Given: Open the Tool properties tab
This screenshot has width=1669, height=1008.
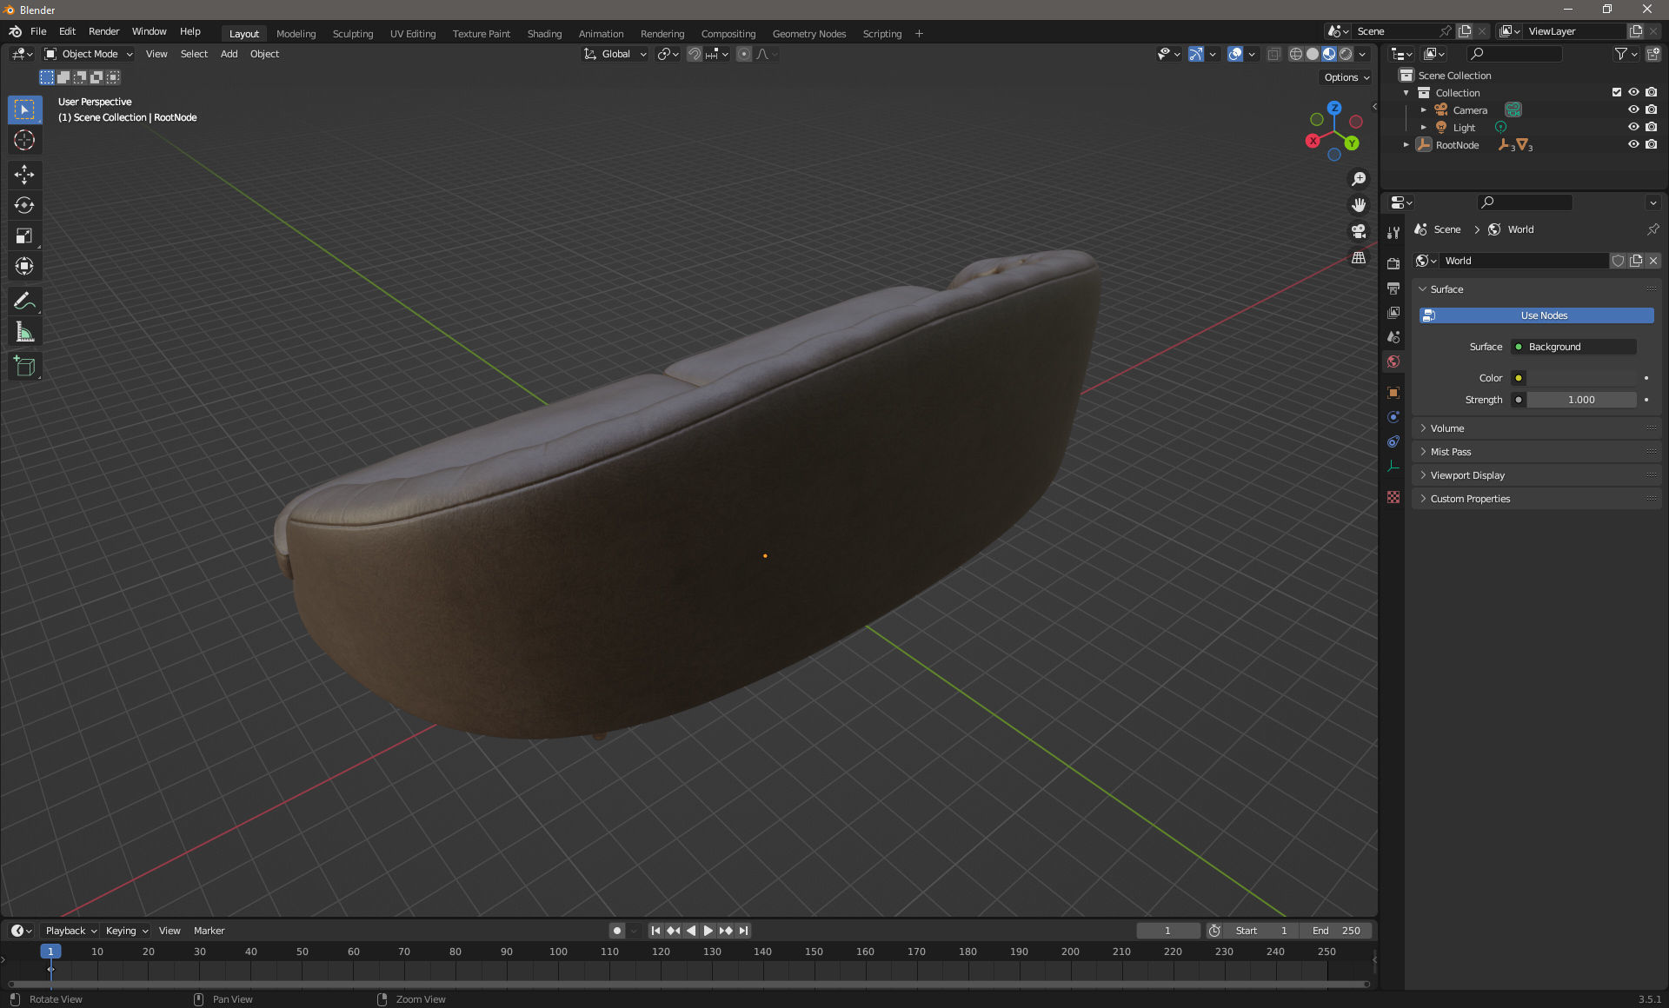Looking at the screenshot, I should 1393,232.
